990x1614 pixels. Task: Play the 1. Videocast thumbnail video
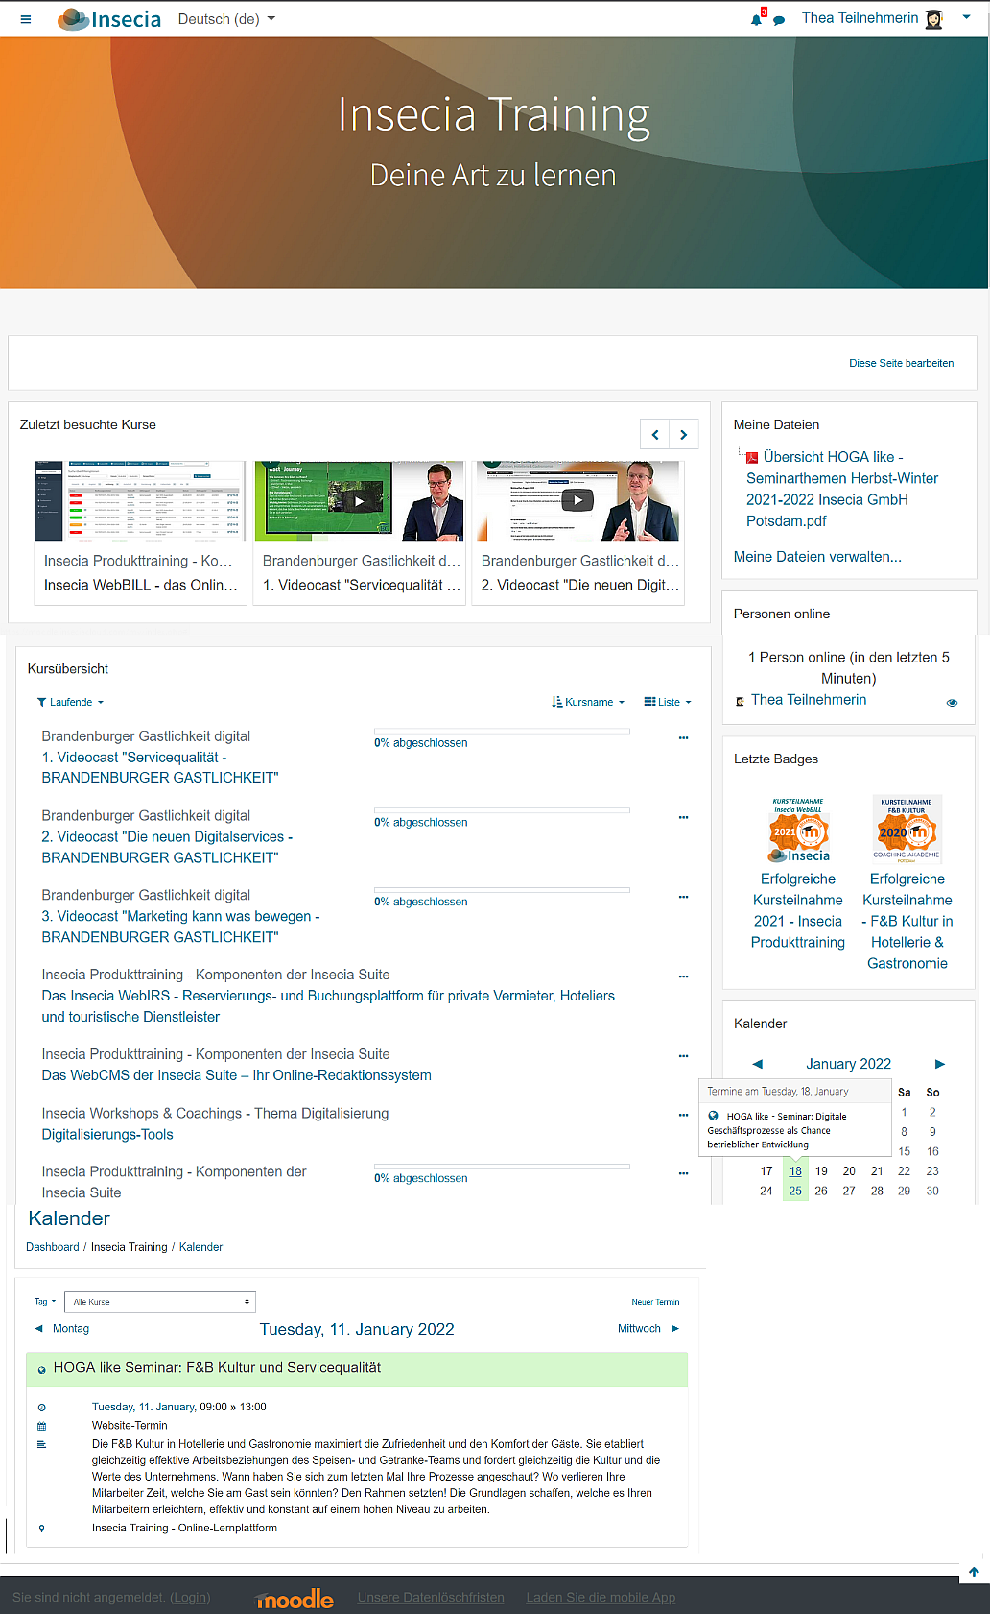pos(359,501)
